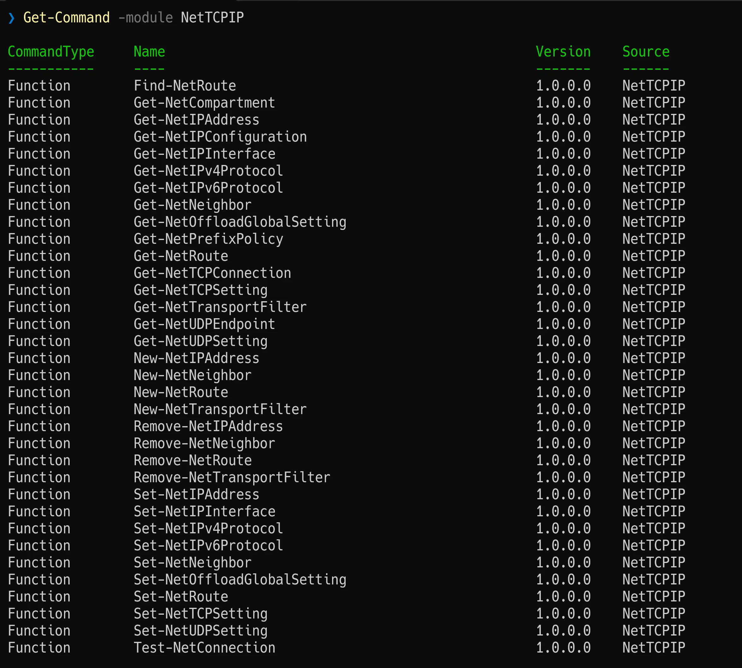The width and height of the screenshot is (742, 668).
Task: Click New-NetTransportFilter
Action: click(x=220, y=409)
